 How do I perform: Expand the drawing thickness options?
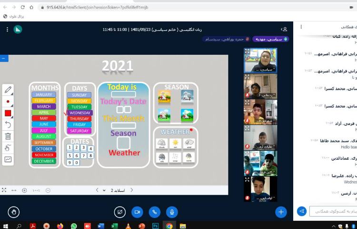[8, 102]
